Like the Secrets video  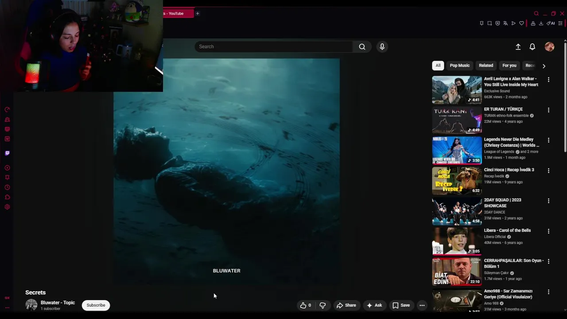tap(306, 305)
